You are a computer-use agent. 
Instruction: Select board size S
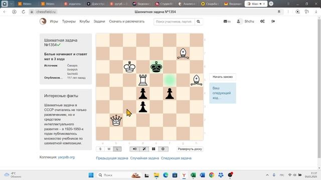100,149
